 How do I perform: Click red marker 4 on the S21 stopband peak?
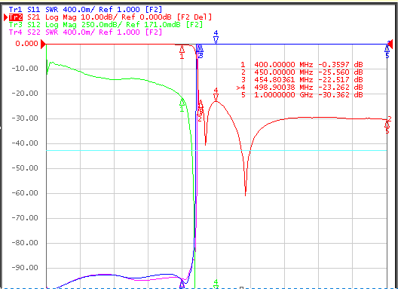point(216,97)
